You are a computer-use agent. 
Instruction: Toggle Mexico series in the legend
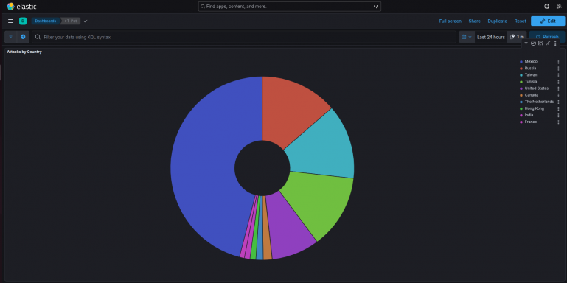point(531,62)
